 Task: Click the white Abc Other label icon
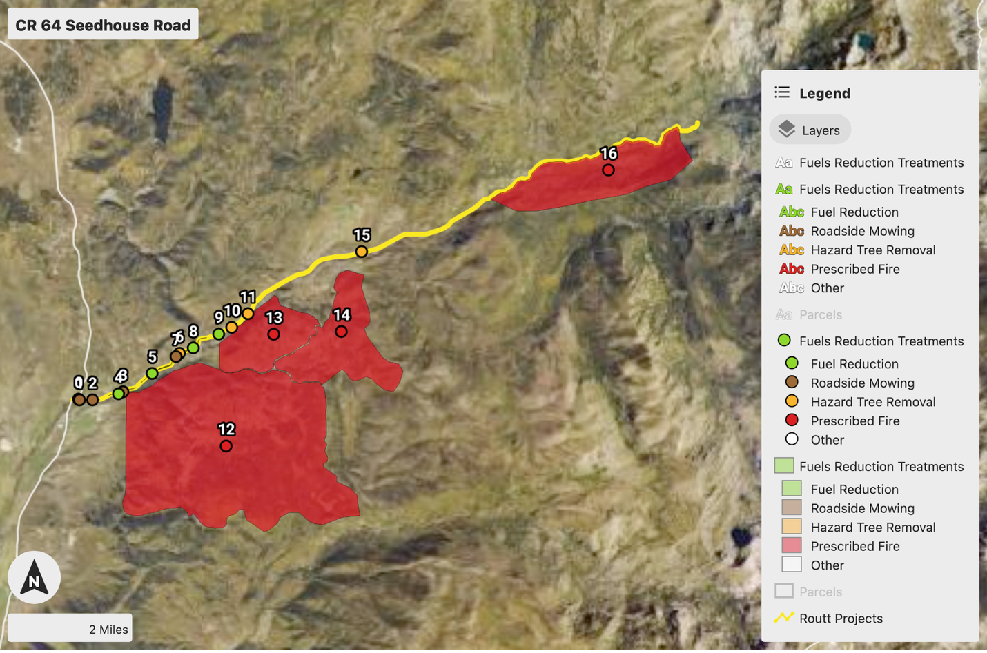click(792, 288)
